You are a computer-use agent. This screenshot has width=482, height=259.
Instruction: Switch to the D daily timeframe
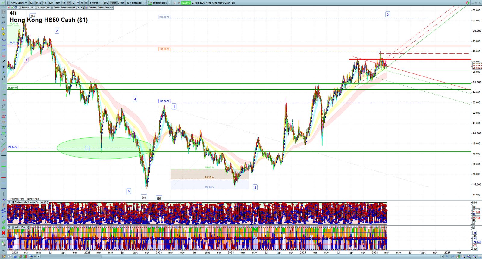click(73, 3)
